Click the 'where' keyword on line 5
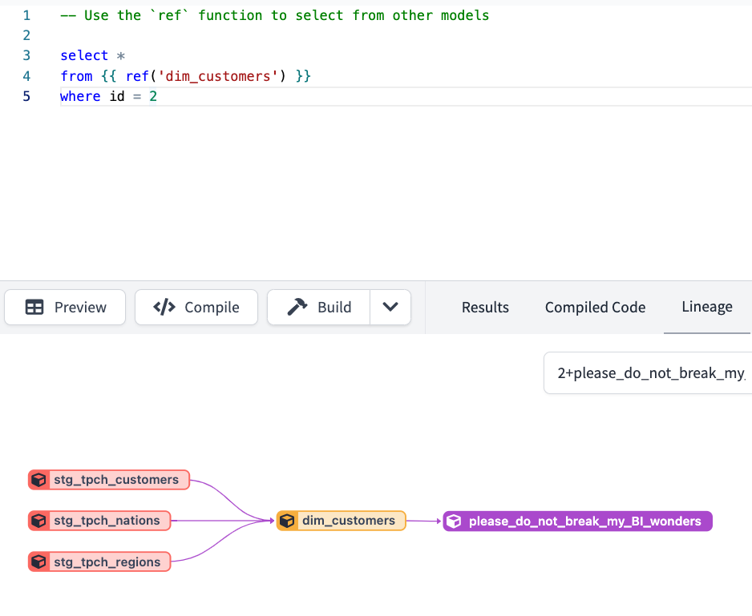This screenshot has height=616, width=752. (80, 96)
